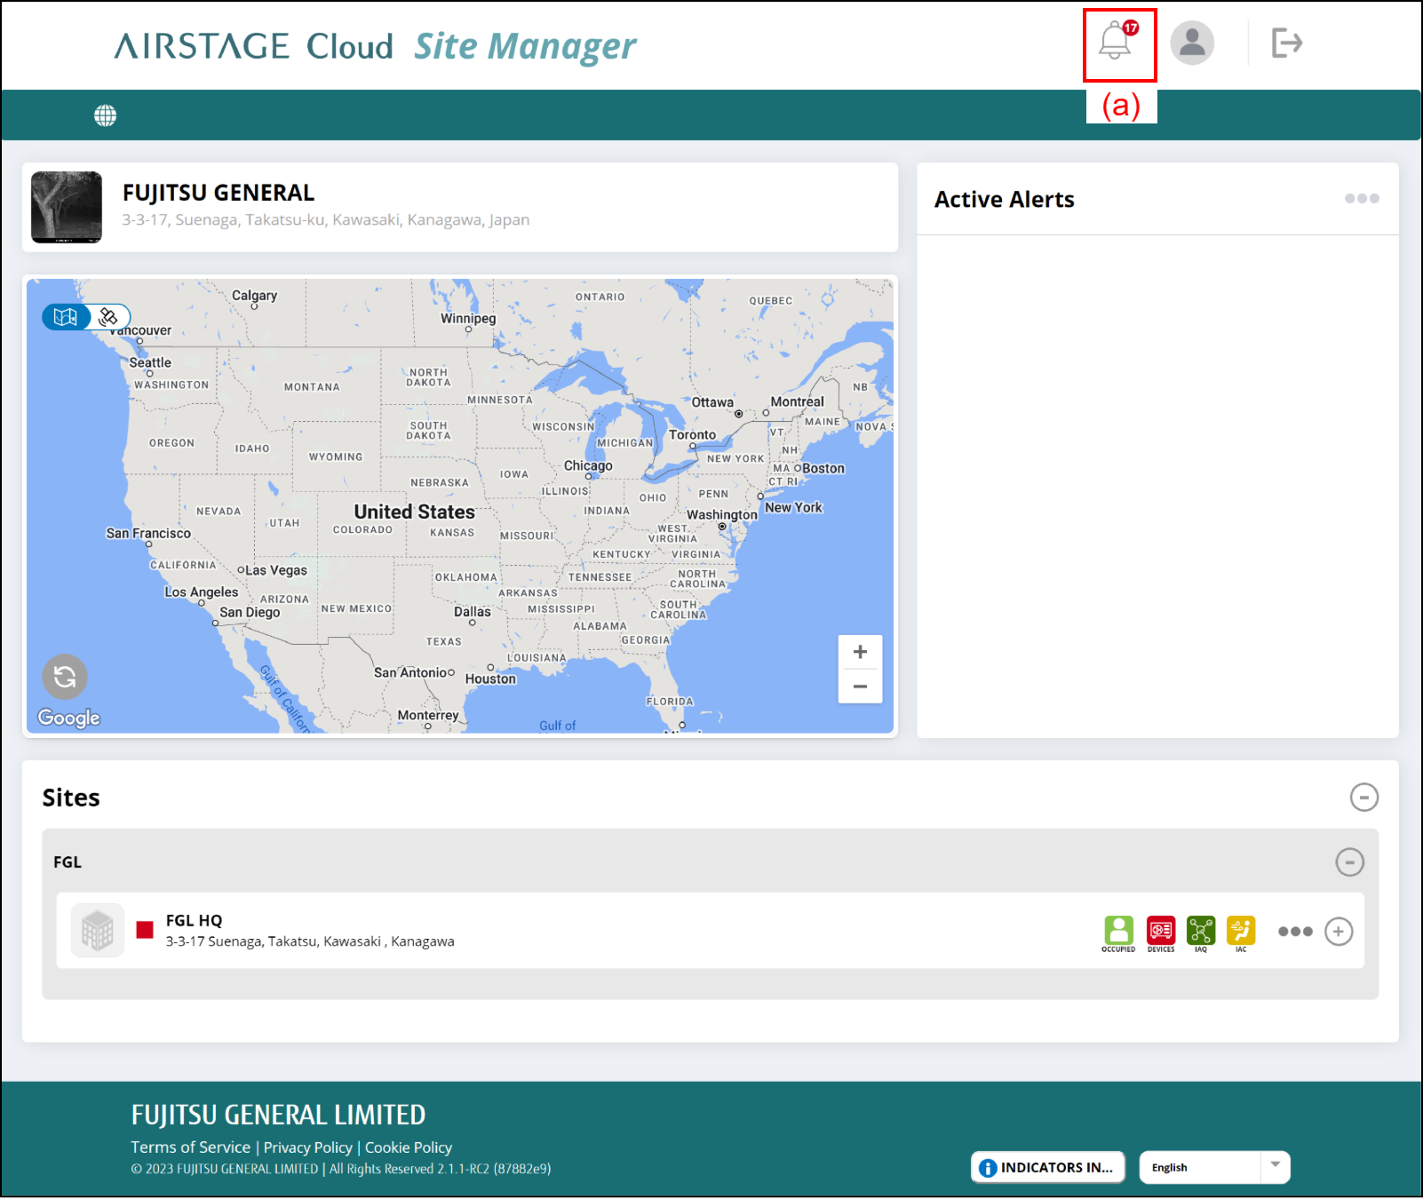Click the yellow IAC indicator icon
The width and height of the screenshot is (1423, 1199).
click(1241, 931)
